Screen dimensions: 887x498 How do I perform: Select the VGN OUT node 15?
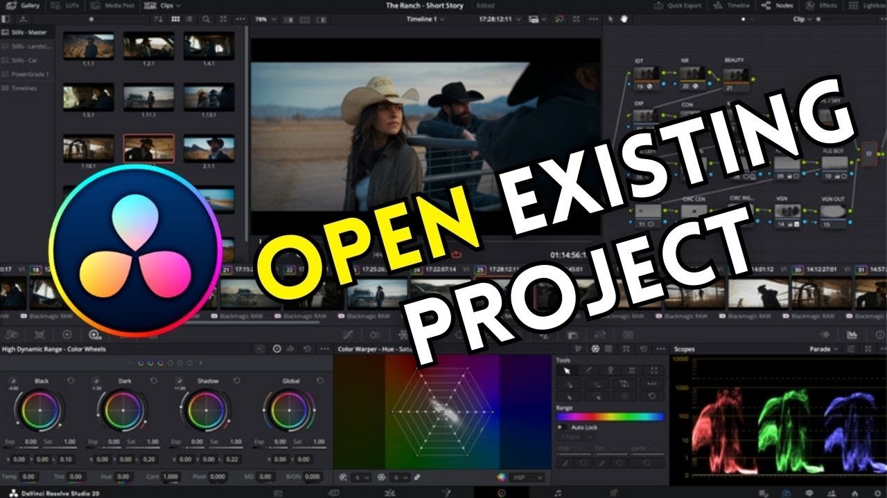(835, 216)
